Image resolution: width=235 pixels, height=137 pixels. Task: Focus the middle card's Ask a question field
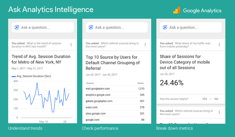tap(120, 27)
